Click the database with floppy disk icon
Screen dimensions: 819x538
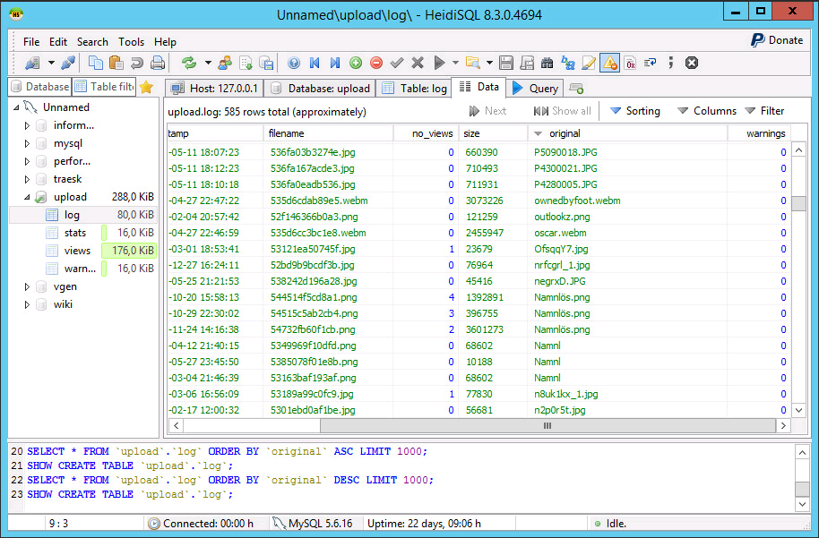click(266, 64)
